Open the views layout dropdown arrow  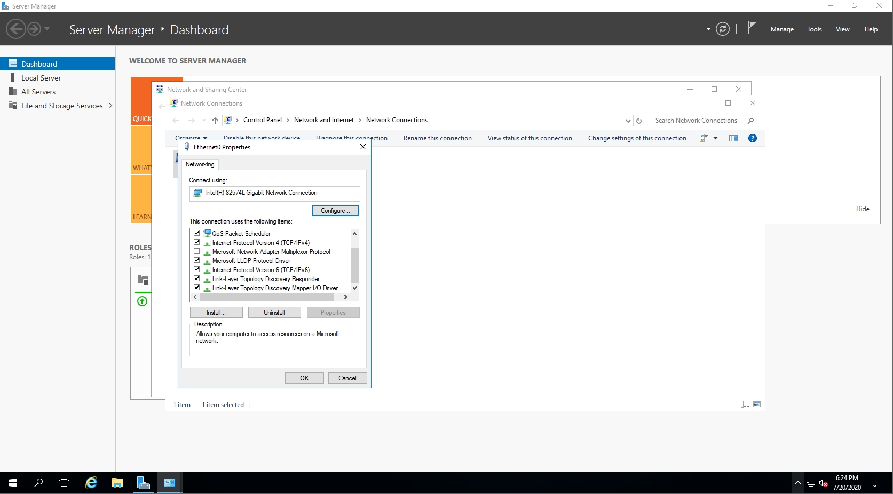click(x=716, y=138)
